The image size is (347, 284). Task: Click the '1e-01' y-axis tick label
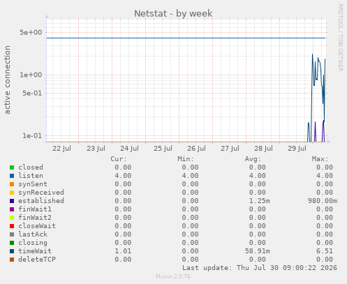(x=32, y=135)
